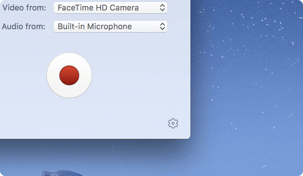The height and width of the screenshot is (176, 303).
Task: Start recording with the red record button
Action: point(69,75)
